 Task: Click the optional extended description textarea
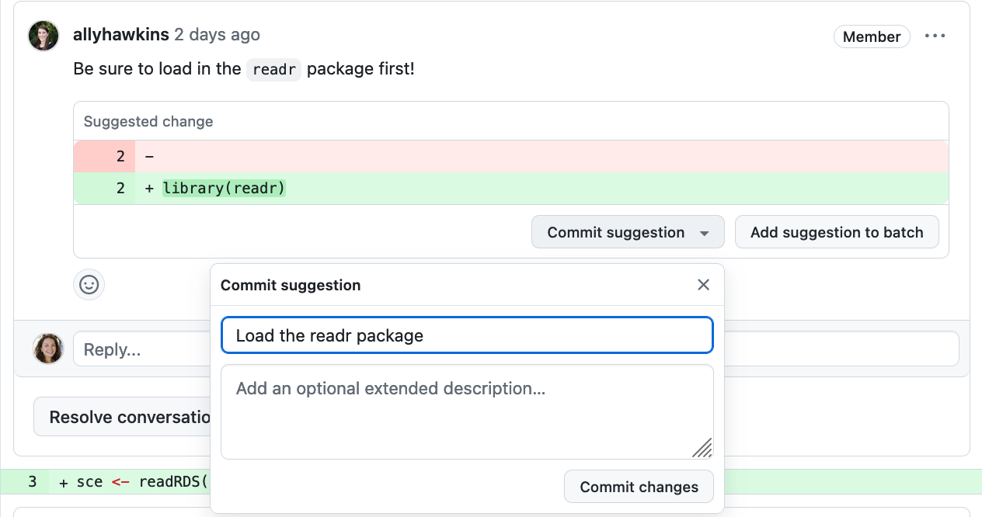467,412
